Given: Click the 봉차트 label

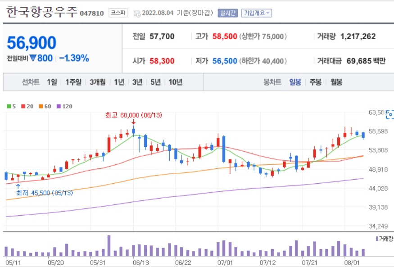Looking at the screenshot, I should point(272,82).
